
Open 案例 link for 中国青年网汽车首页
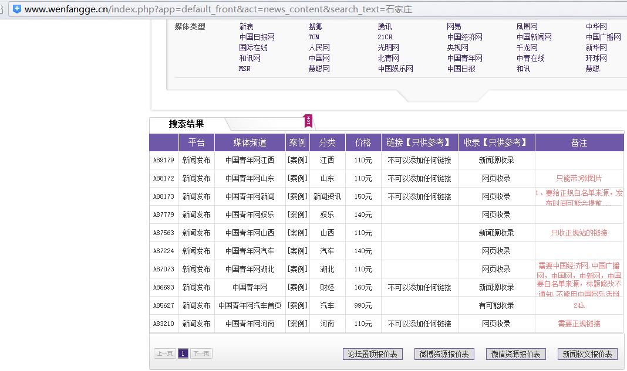tap(298, 305)
